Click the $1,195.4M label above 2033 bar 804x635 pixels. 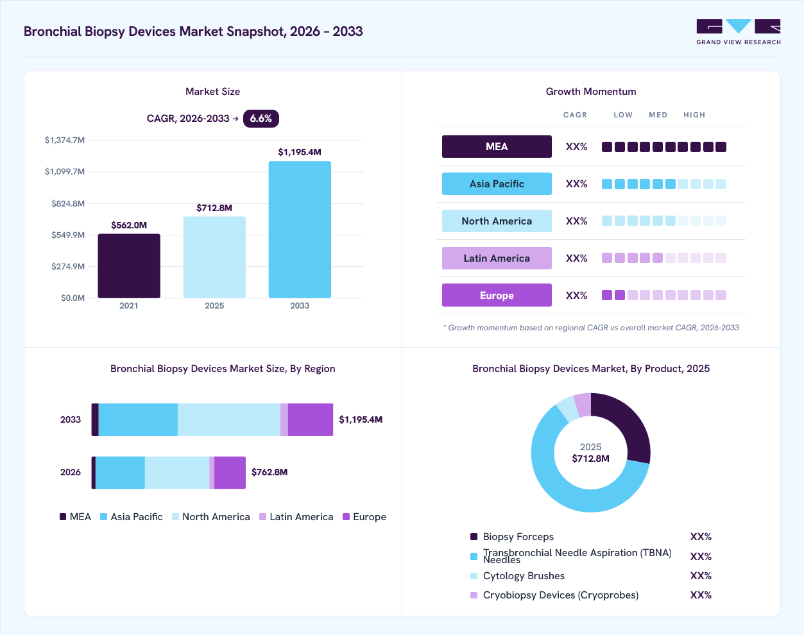pyautogui.click(x=300, y=153)
